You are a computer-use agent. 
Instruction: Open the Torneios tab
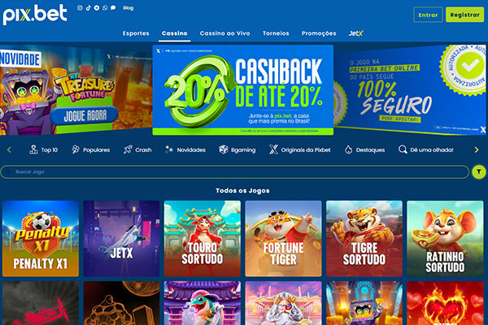276,33
